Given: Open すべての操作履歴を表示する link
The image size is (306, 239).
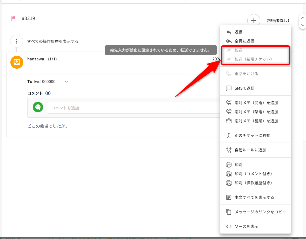Looking at the screenshot, I should (x=53, y=41).
